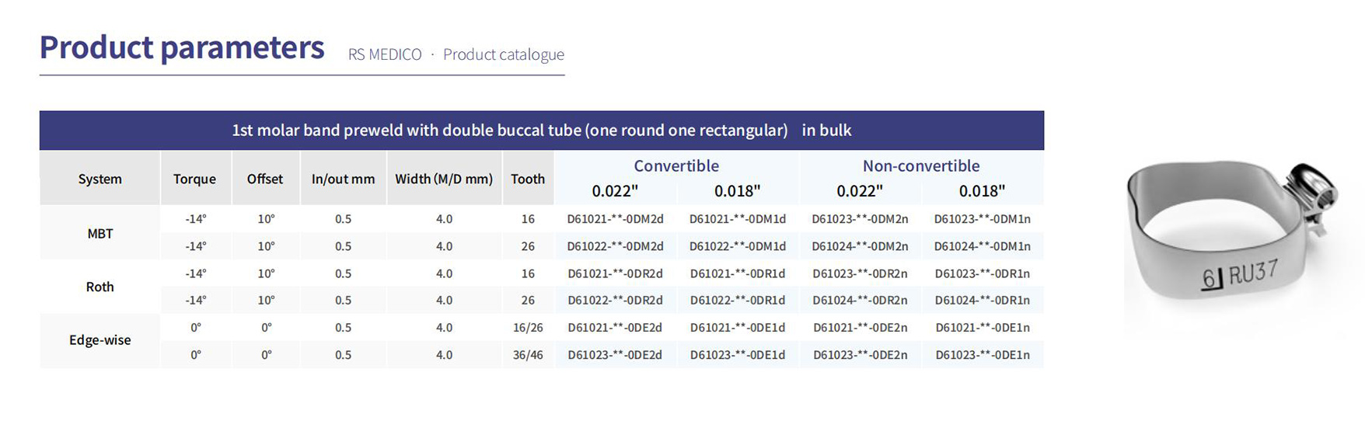
Task: Click the "Width (M/D mm)" column header
Action: point(444,179)
